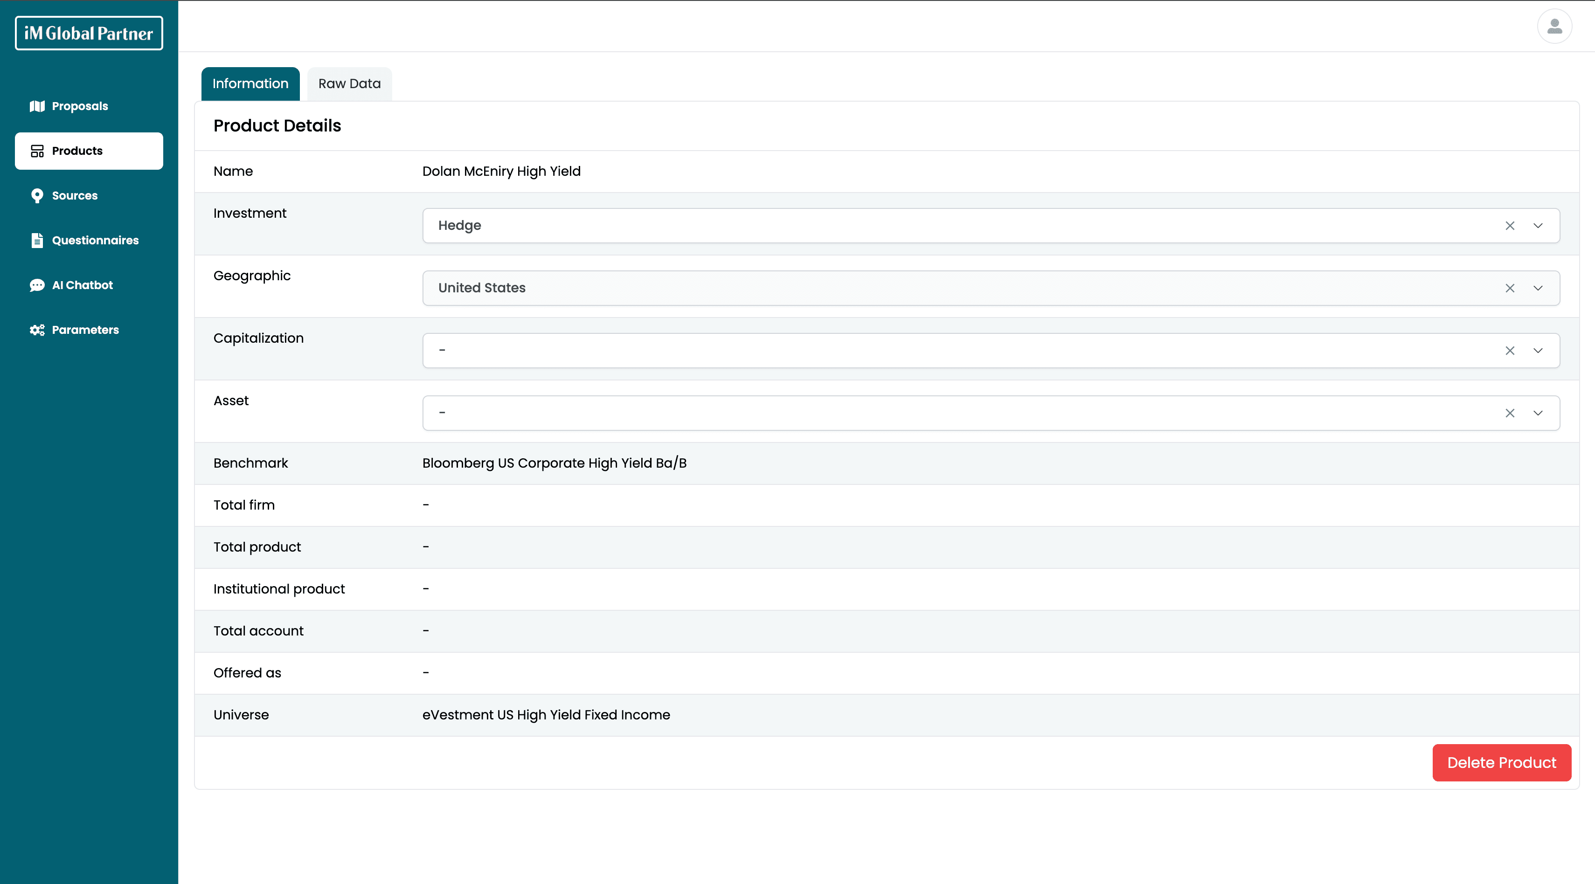This screenshot has height=884, width=1595.
Task: Click the iM Global Partner logo
Action: click(89, 34)
